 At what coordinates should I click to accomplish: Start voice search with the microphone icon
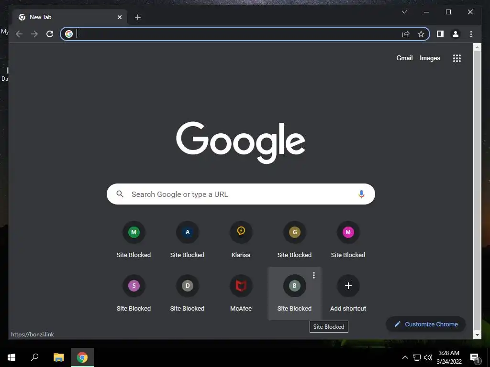pos(361,194)
